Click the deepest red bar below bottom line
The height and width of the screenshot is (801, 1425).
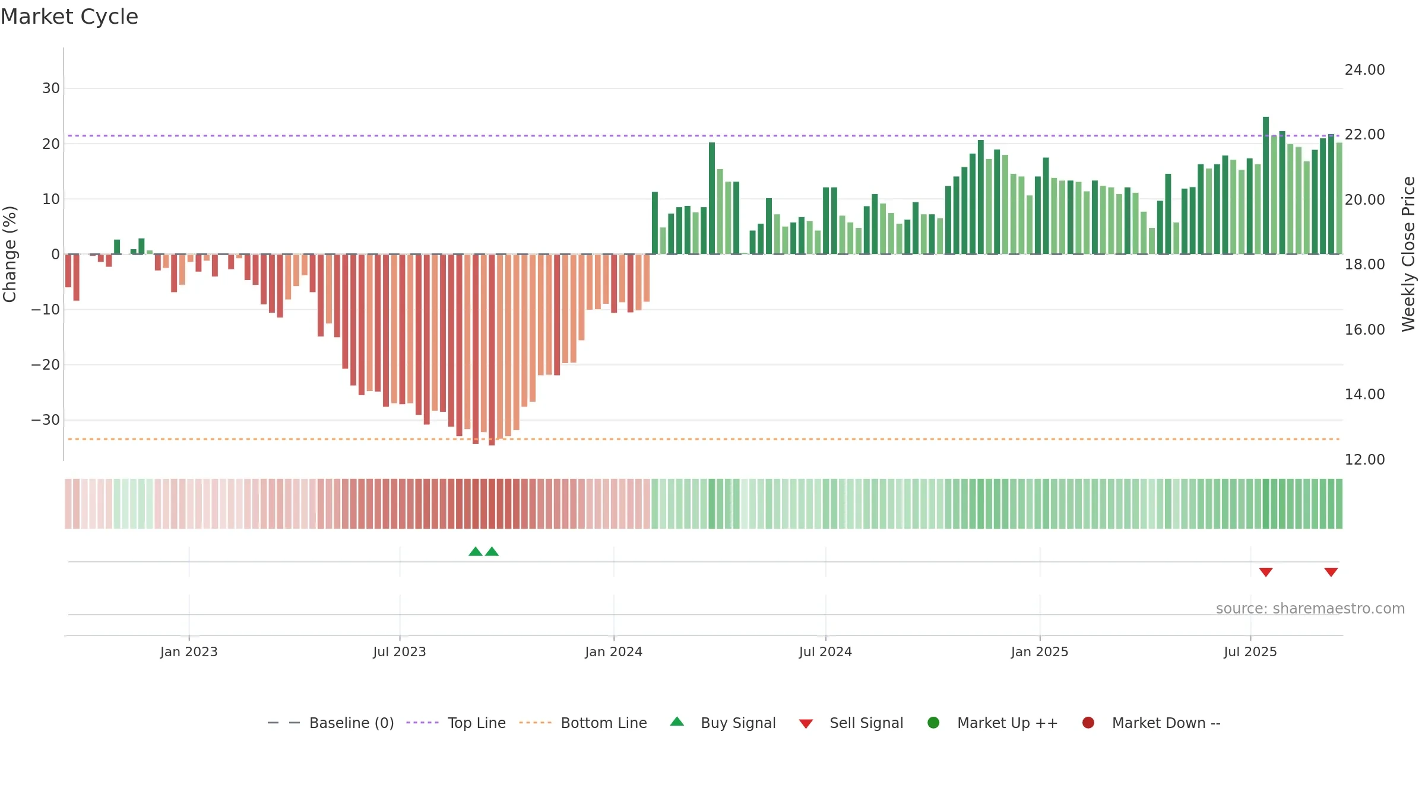492,349
